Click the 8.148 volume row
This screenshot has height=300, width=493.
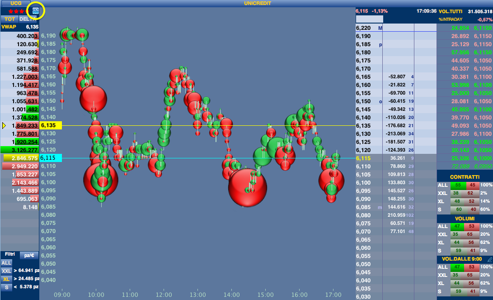click(19, 207)
